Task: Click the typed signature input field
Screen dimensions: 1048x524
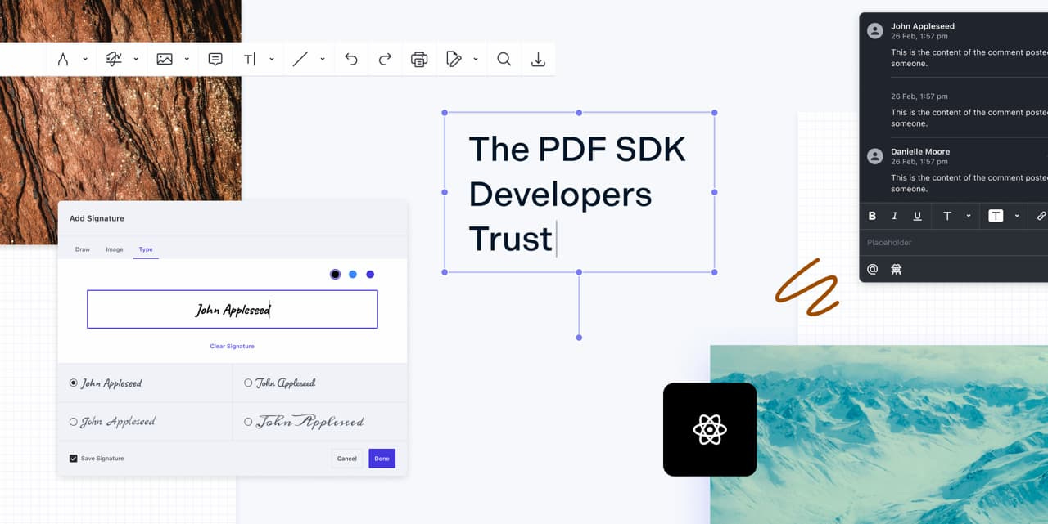Action: 233,309
